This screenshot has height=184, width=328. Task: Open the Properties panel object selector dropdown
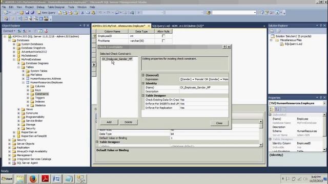[x=324, y=103]
